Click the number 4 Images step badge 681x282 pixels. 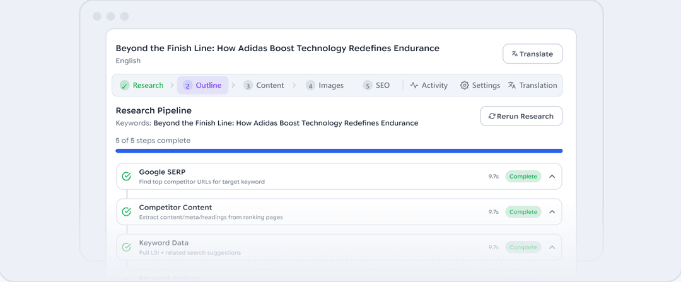pyautogui.click(x=310, y=85)
